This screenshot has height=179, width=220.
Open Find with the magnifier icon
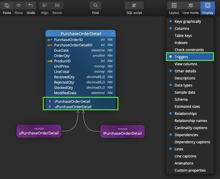pos(95,6)
